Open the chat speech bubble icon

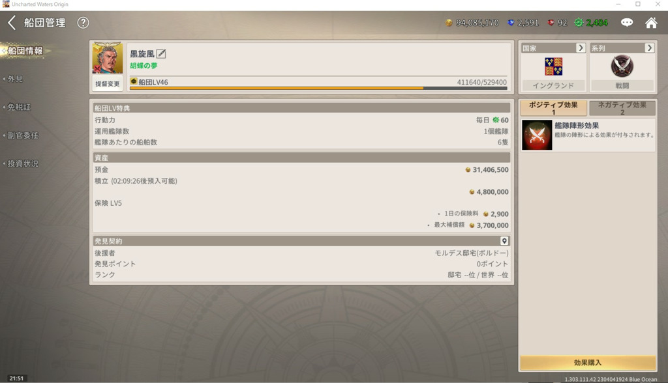click(627, 23)
